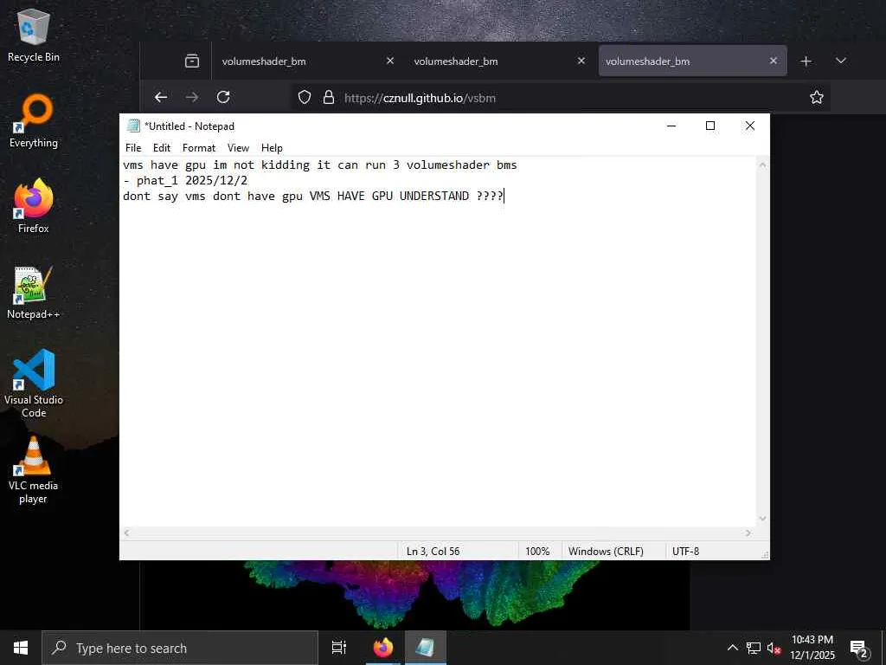Go back using Firefox's back arrow
This screenshot has width=886, height=665.
coord(161,97)
